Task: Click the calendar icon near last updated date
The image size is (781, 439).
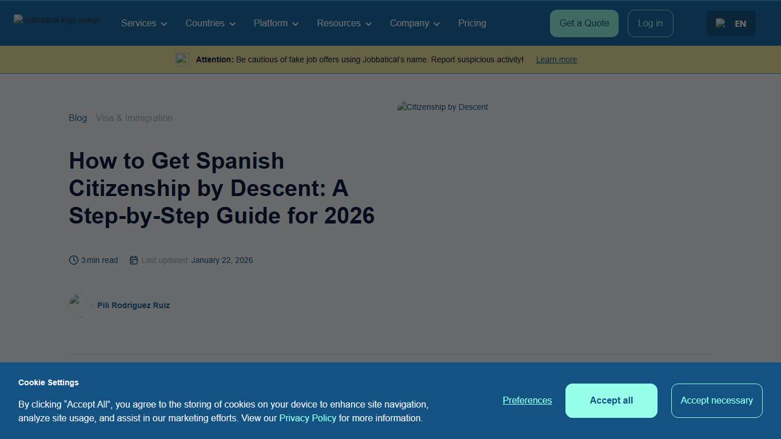Action: 133,260
